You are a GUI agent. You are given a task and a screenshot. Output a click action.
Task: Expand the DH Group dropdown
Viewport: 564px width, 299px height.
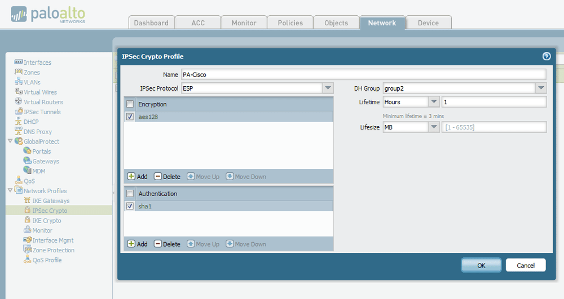pyautogui.click(x=540, y=88)
